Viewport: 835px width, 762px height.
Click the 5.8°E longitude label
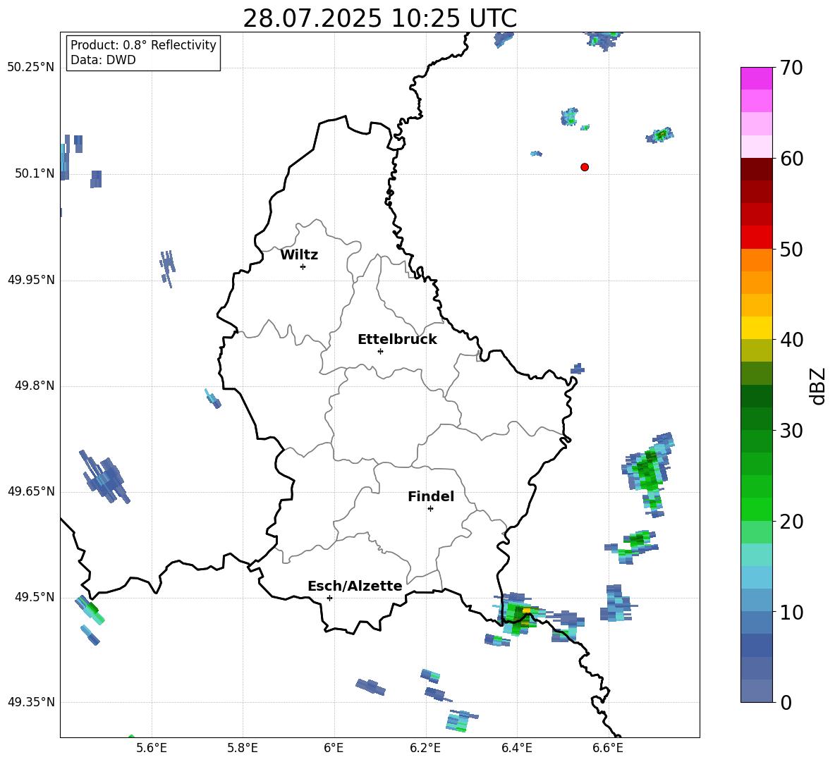pyautogui.click(x=243, y=748)
